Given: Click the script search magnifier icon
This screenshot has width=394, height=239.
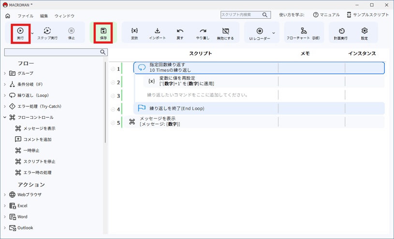Looking at the screenshot, I should point(265,15).
